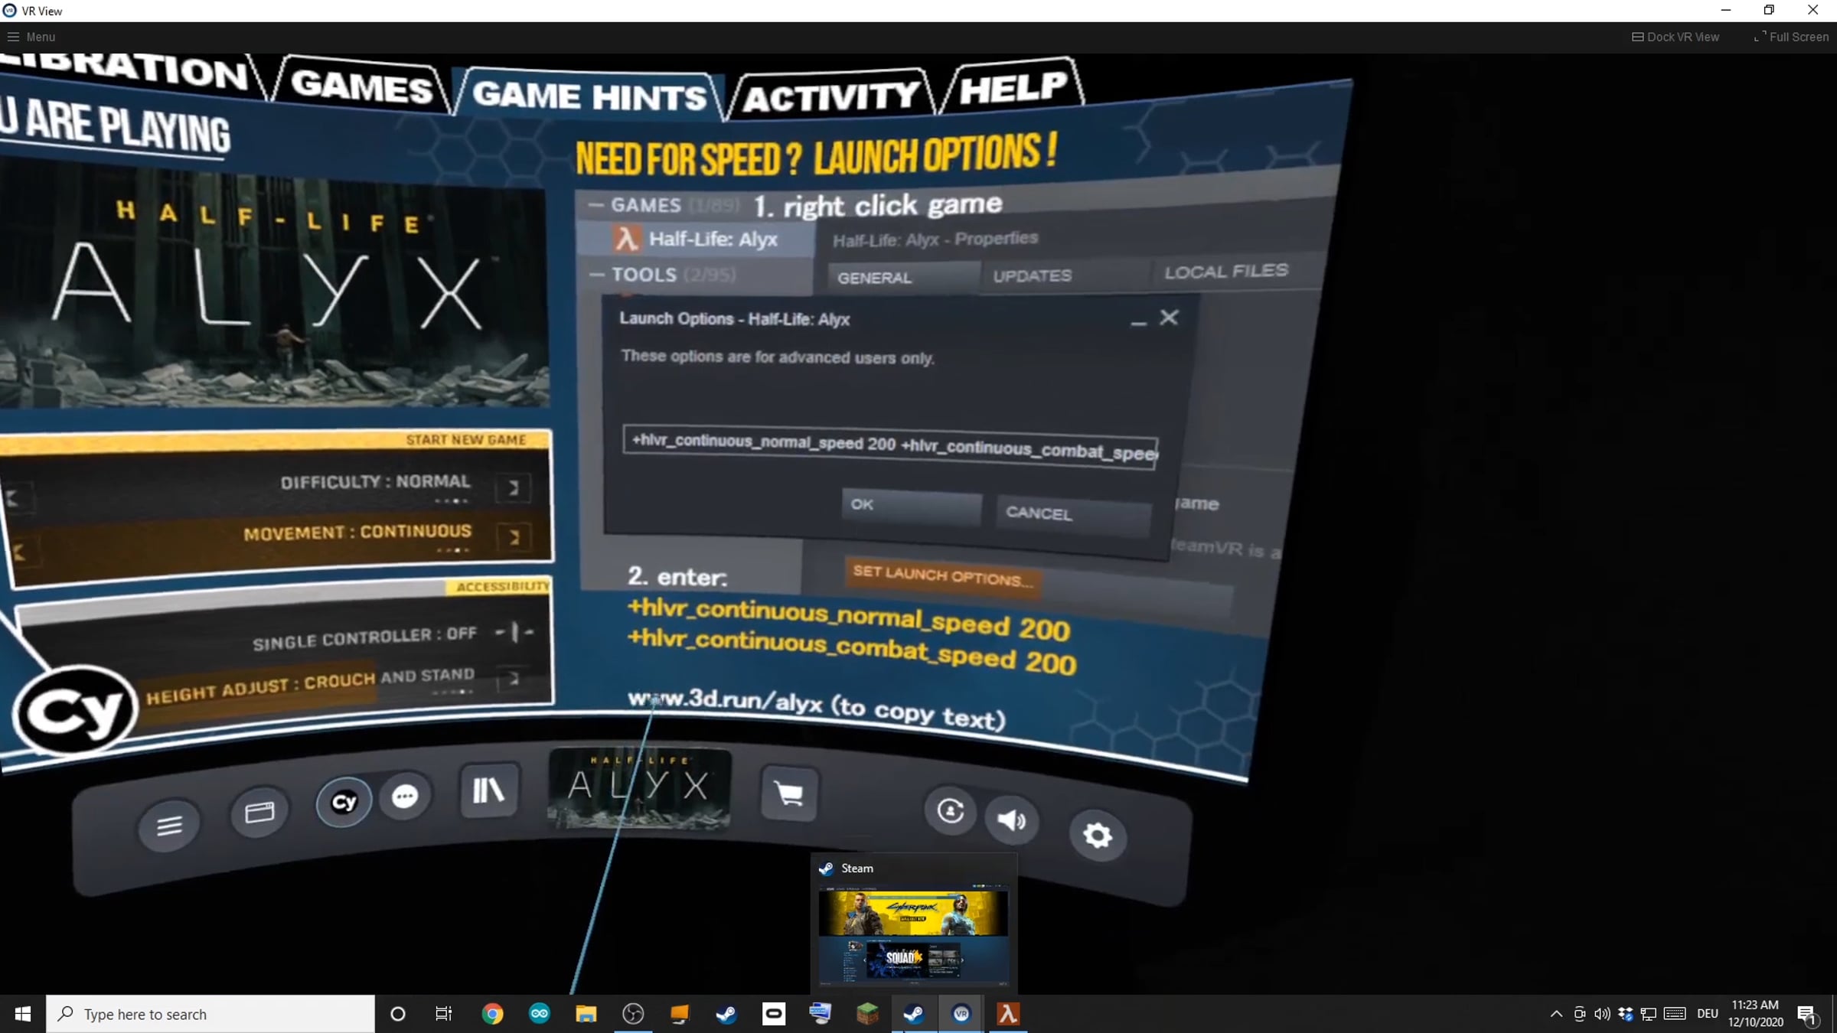The width and height of the screenshot is (1837, 1033).
Task: Open the clock and calendar flyout
Action: 1756,1014
